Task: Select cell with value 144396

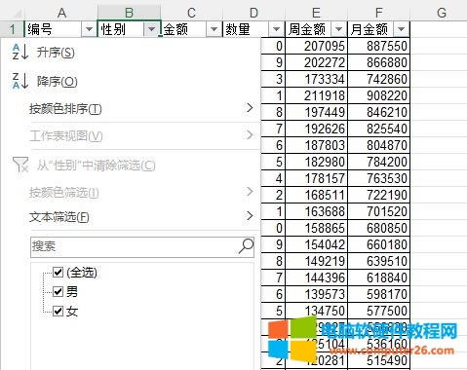Action: pos(316,277)
